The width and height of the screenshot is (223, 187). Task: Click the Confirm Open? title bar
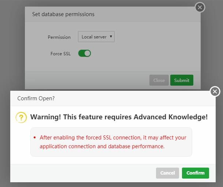[36, 98]
